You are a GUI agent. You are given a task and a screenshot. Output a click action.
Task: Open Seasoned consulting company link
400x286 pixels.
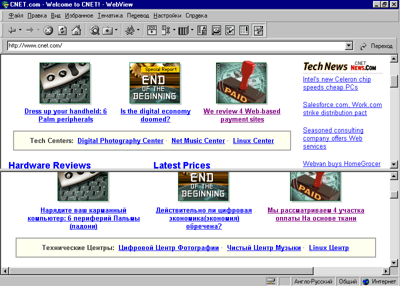(x=333, y=138)
